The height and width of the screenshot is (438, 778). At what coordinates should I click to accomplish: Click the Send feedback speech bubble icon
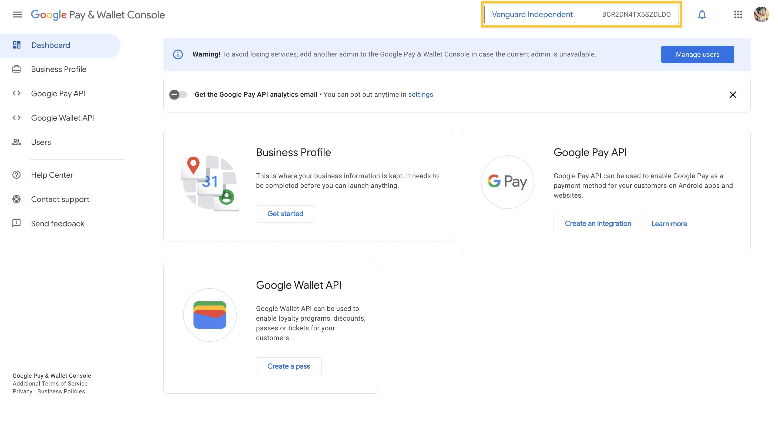(16, 223)
